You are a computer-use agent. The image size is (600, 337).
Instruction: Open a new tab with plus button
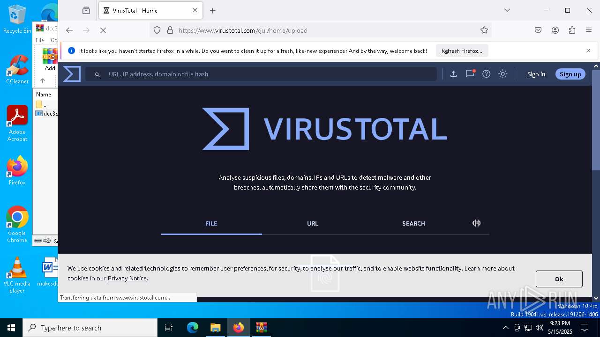point(213,10)
